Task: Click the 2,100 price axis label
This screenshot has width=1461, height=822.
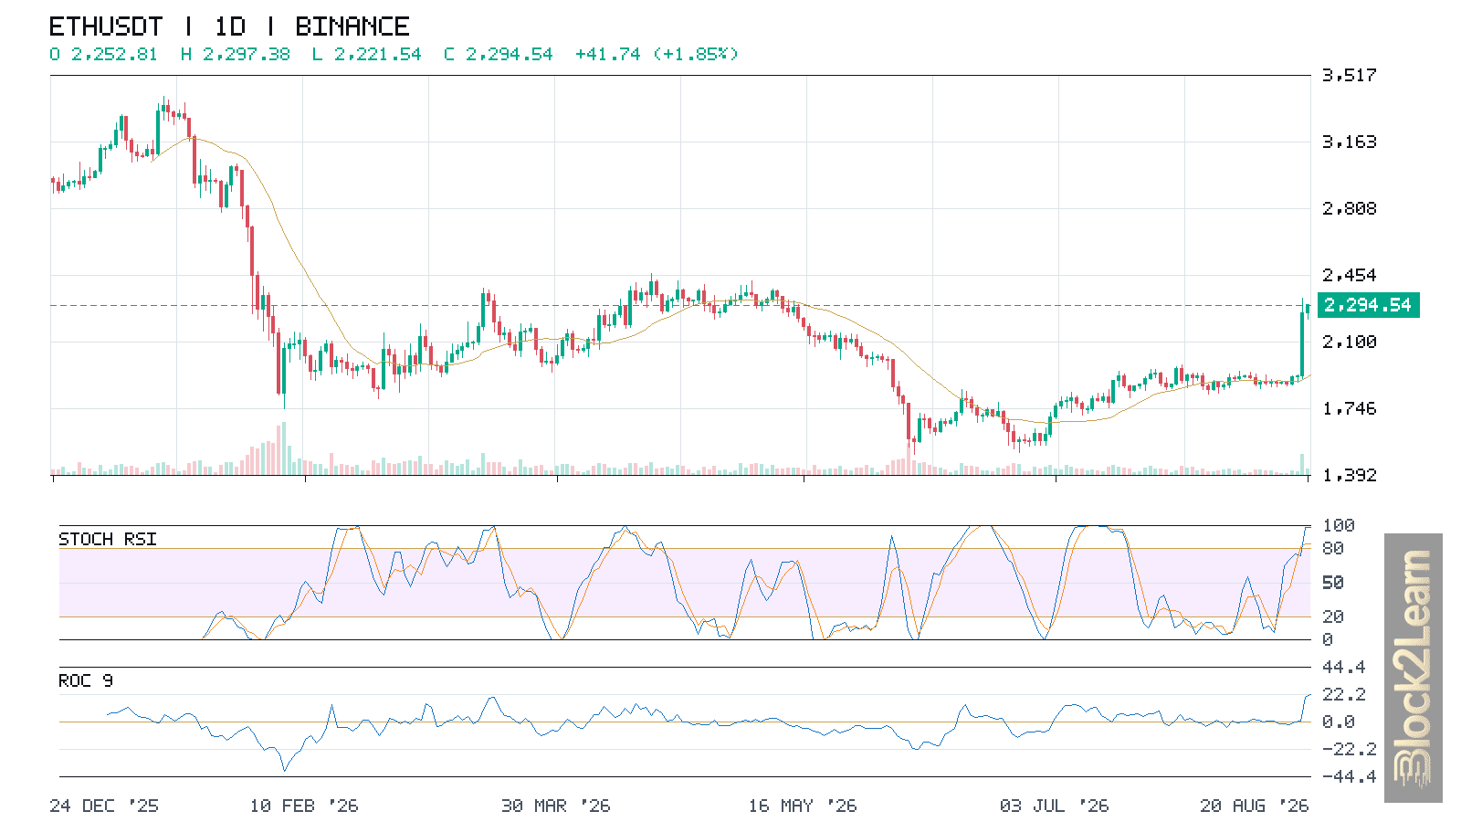Action: click(1349, 342)
